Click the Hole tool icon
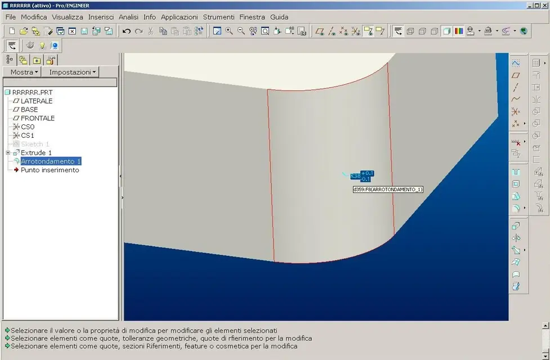550x360 pixels. coord(516,172)
